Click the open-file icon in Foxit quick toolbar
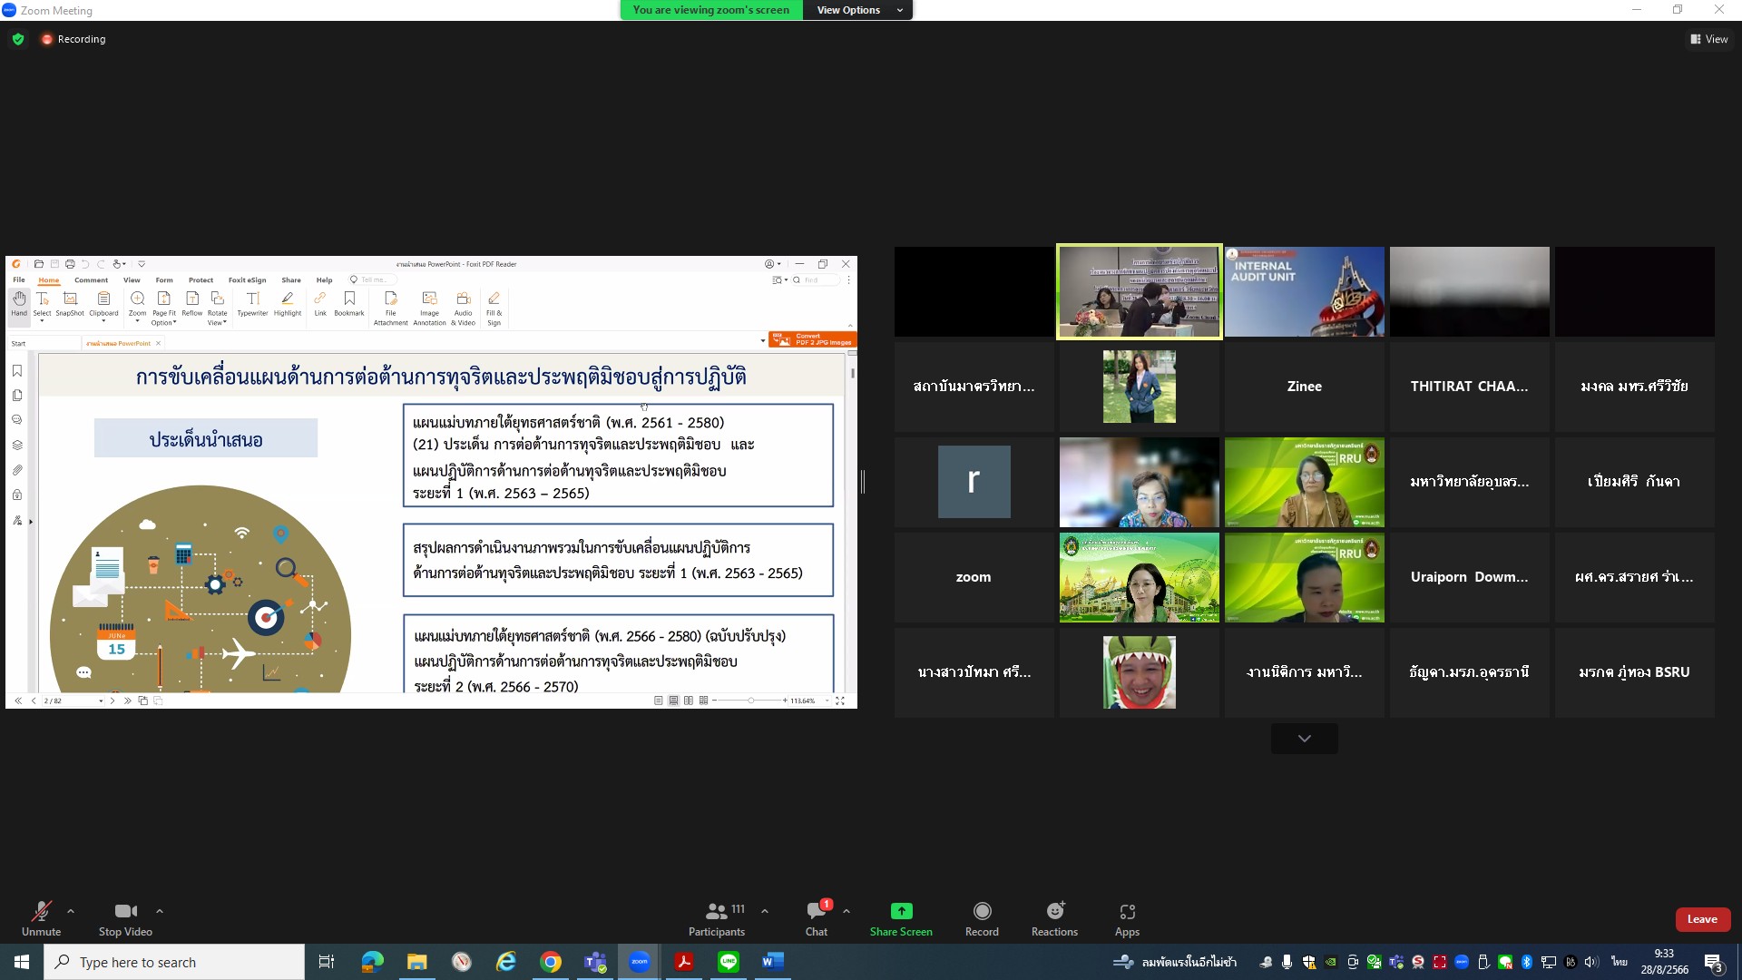 click(39, 264)
